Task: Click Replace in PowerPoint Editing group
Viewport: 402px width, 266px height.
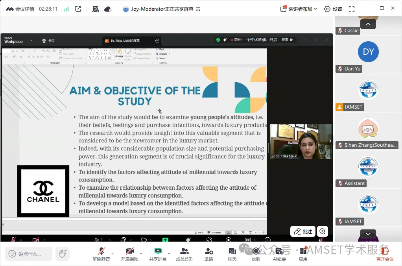Action: coord(162,54)
